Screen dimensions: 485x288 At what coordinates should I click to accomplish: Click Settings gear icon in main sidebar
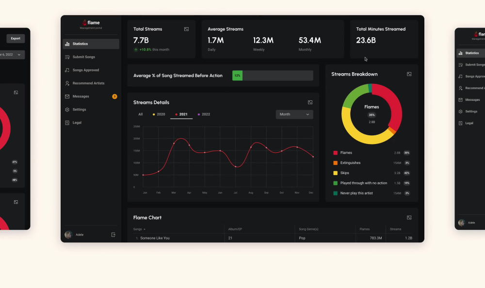tap(67, 110)
